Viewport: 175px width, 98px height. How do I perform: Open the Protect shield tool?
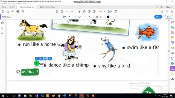coord(172,58)
